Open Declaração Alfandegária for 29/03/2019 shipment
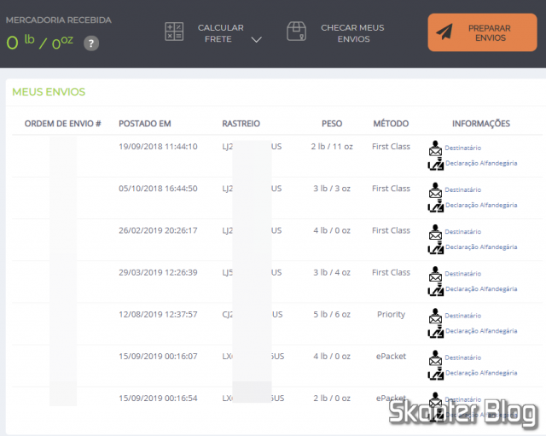This screenshot has width=546, height=436. coord(481,289)
